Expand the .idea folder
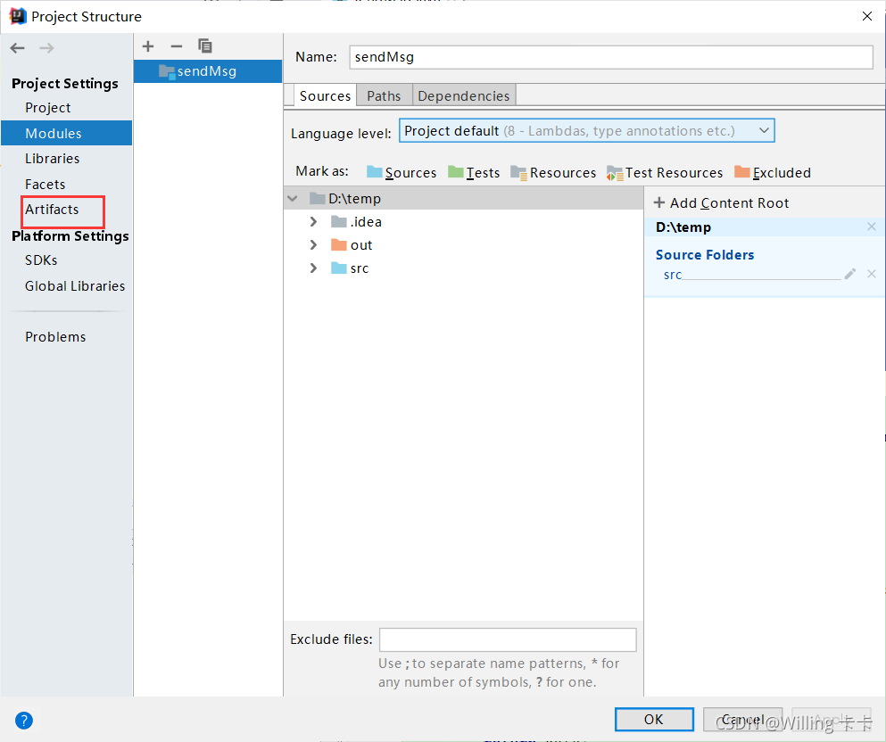This screenshot has width=886, height=742. click(313, 222)
